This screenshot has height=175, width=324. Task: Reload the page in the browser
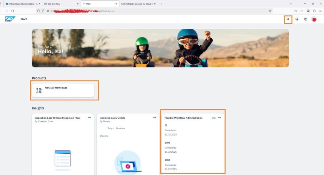pos(13,11)
